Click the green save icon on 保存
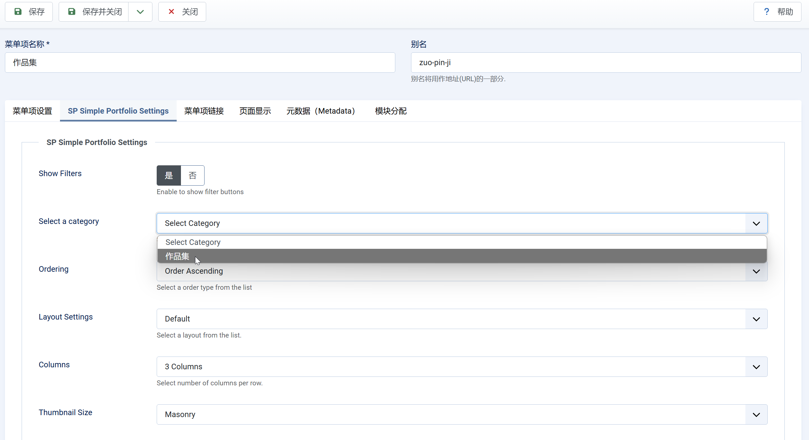Image resolution: width=809 pixels, height=440 pixels. click(18, 12)
